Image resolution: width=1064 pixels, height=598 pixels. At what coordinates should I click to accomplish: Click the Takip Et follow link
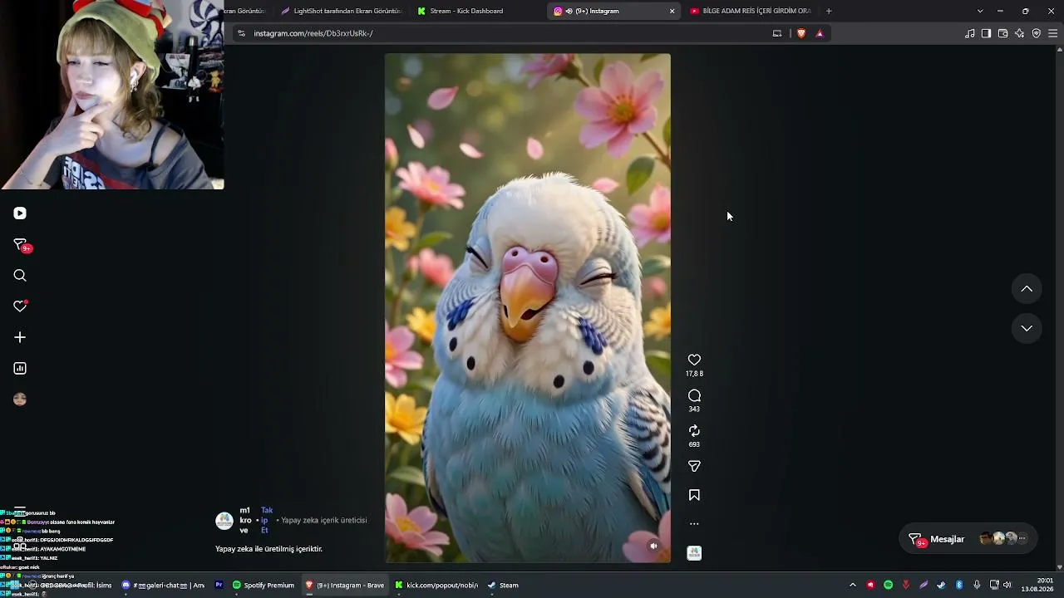click(266, 521)
